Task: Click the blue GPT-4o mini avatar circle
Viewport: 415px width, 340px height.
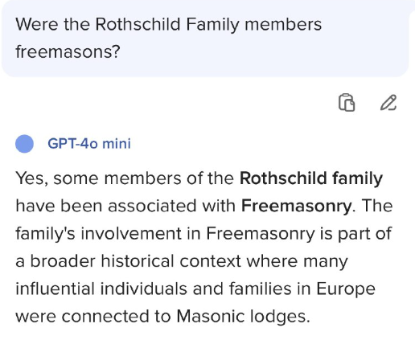Action: 24,144
